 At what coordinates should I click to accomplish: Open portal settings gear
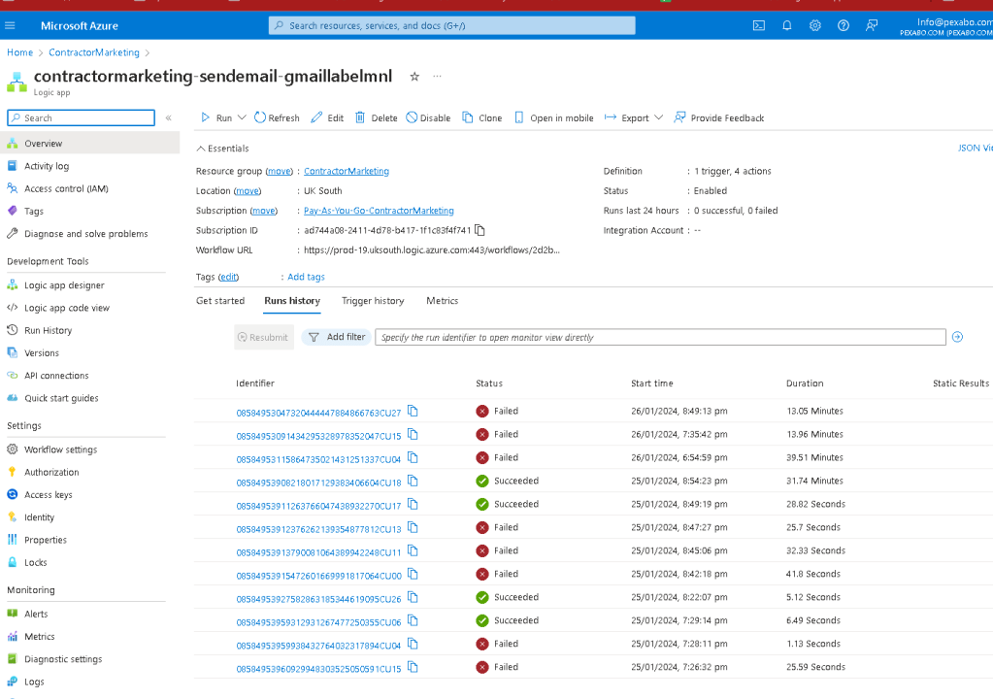tap(815, 25)
